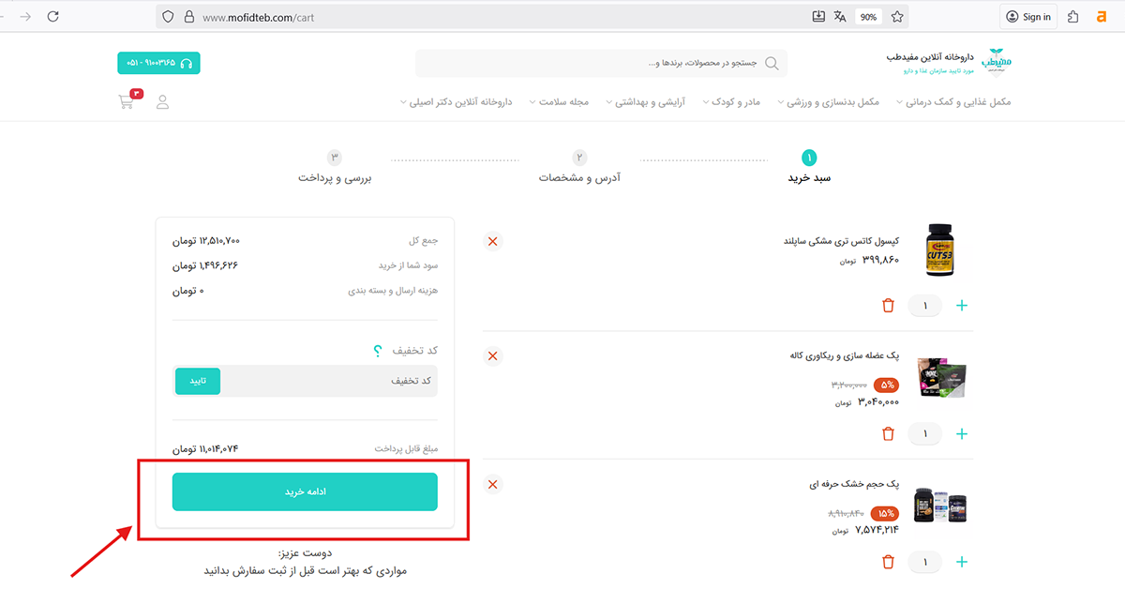Remove professional cutting pack with red X
The image size is (1125, 589).
[x=493, y=484]
